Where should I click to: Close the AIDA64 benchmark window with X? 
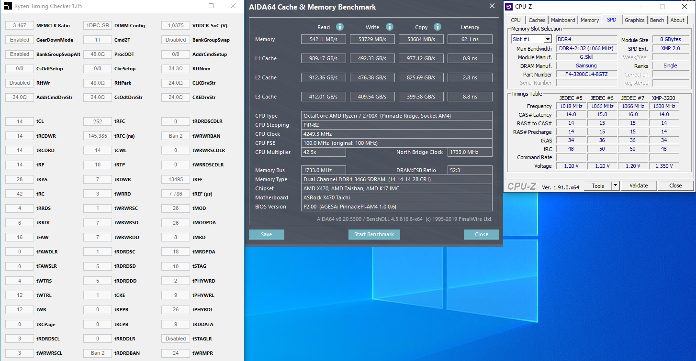pyautogui.click(x=492, y=6)
